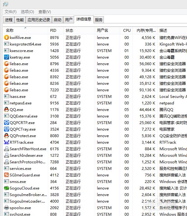Click the kxescore.exe window icon

(x=7, y=50)
